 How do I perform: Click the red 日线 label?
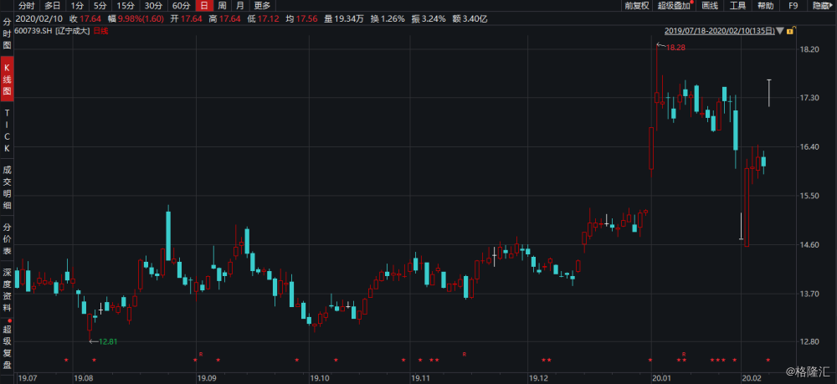coord(100,31)
